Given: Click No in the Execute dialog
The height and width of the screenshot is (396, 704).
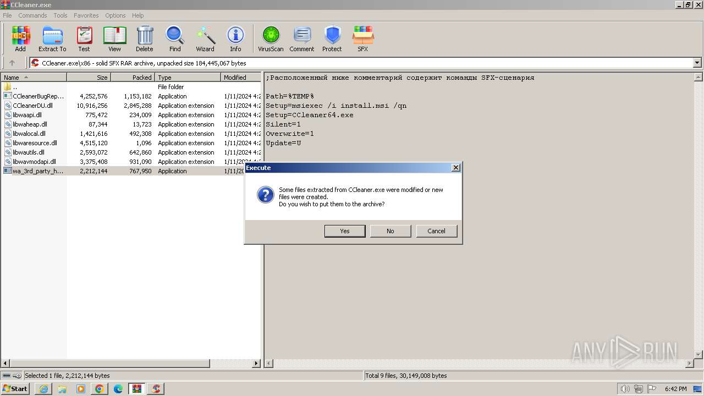Looking at the screenshot, I should [391, 231].
